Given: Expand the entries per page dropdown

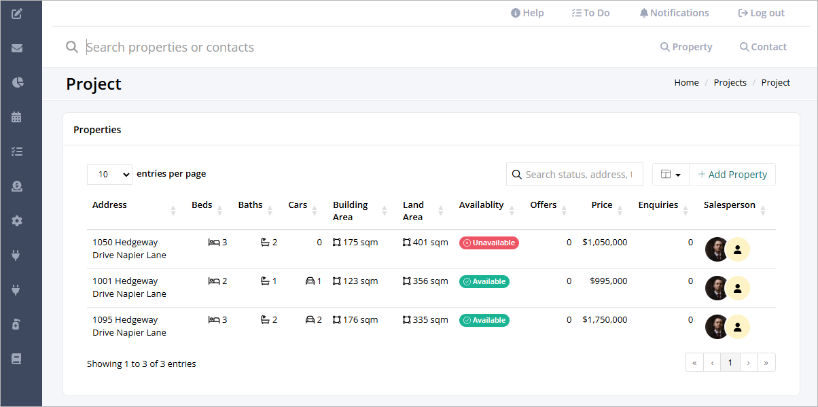Looking at the screenshot, I should 110,175.
